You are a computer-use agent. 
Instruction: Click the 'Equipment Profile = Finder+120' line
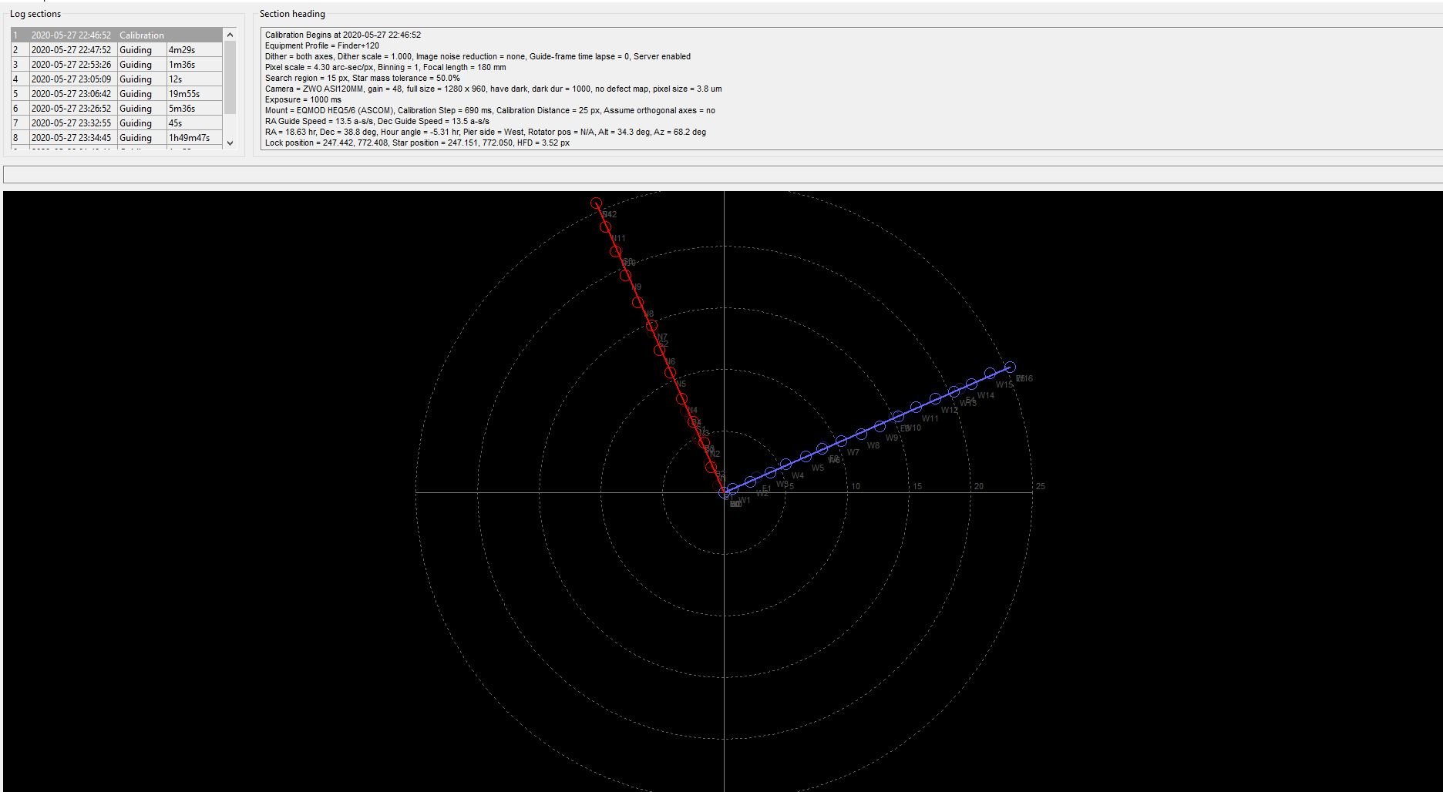tap(322, 45)
